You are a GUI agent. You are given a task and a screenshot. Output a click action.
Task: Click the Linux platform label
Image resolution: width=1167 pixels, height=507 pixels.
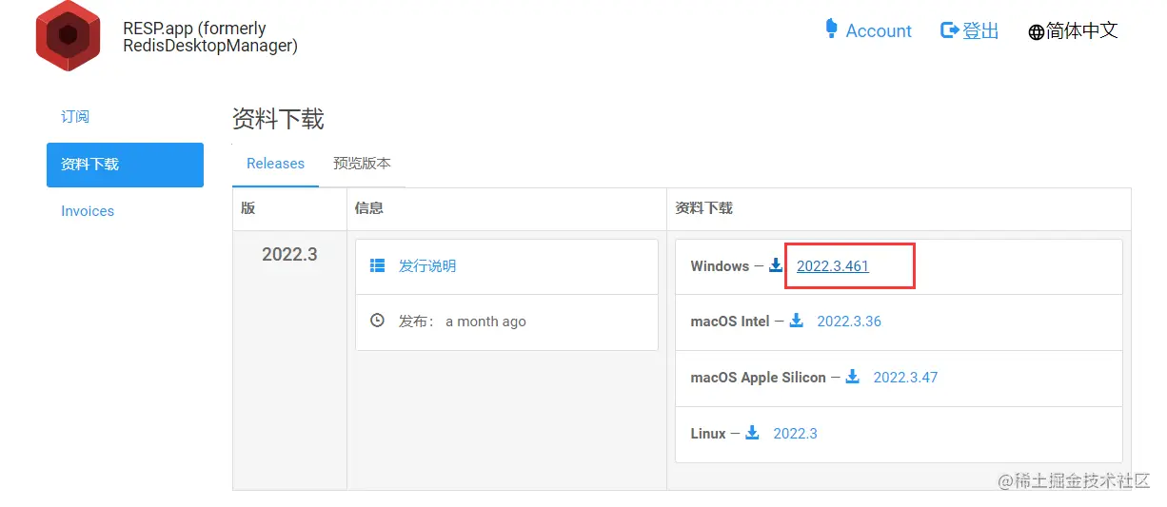pyautogui.click(x=708, y=434)
